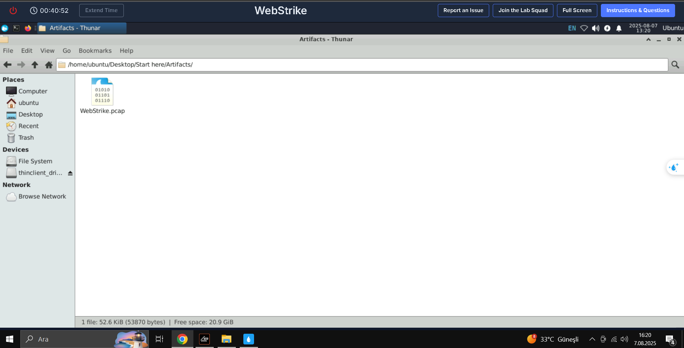Open the network status indicator
Image resolution: width=684 pixels, height=348 pixels.
(x=584, y=28)
